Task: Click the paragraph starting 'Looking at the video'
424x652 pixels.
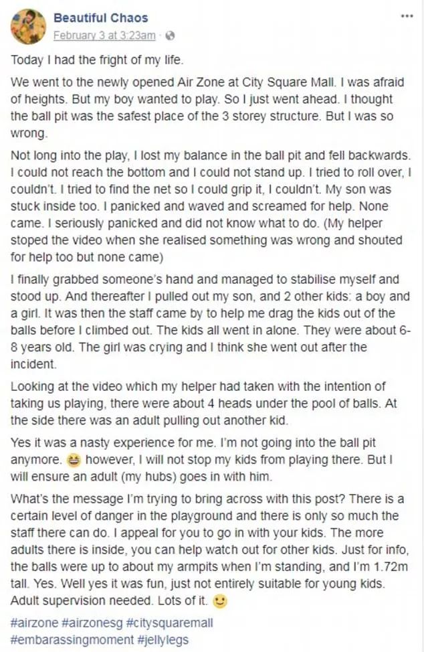Action: pyautogui.click(x=203, y=404)
